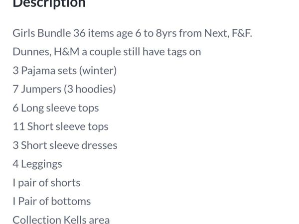
Task: Click the 'I pair of shorts' line
Action: pyautogui.click(x=46, y=183)
